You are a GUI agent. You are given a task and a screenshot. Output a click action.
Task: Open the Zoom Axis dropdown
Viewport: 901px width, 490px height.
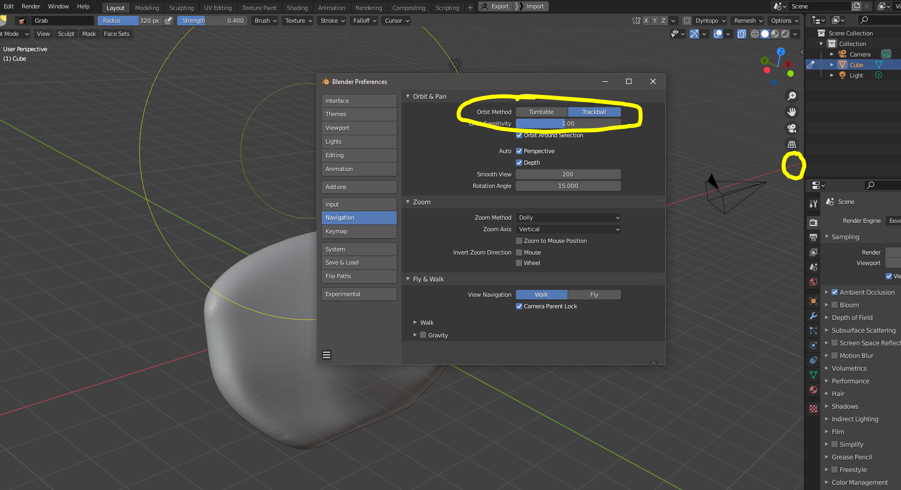point(568,229)
